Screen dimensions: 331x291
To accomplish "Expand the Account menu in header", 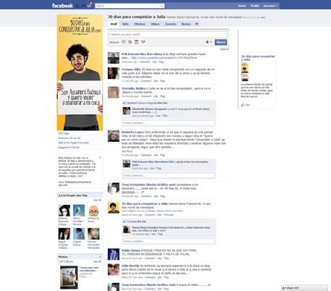I will click(x=270, y=6).
